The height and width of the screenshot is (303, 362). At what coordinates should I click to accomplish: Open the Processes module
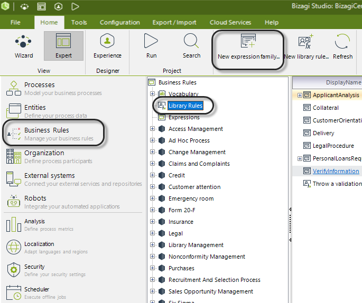54,88
